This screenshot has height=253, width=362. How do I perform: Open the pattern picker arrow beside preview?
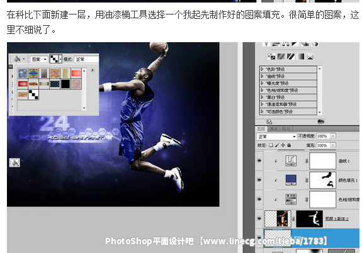60,59
